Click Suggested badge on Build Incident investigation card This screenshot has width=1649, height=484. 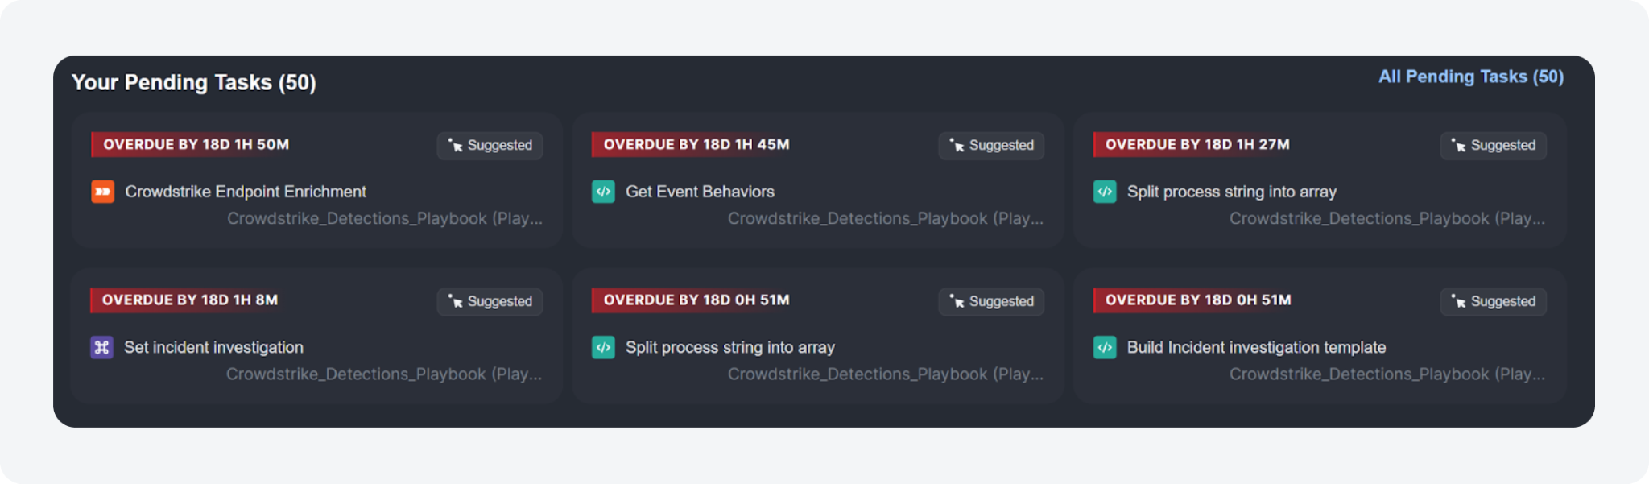(1493, 301)
